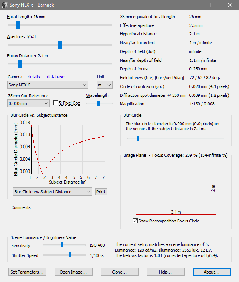Open the camera database link
This screenshot has height=282, width=239.
(x=56, y=77)
